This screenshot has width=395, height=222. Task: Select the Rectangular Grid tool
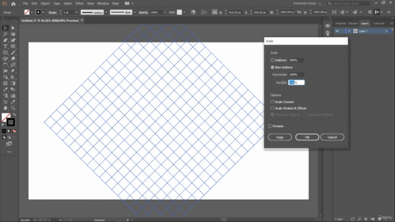13,46
